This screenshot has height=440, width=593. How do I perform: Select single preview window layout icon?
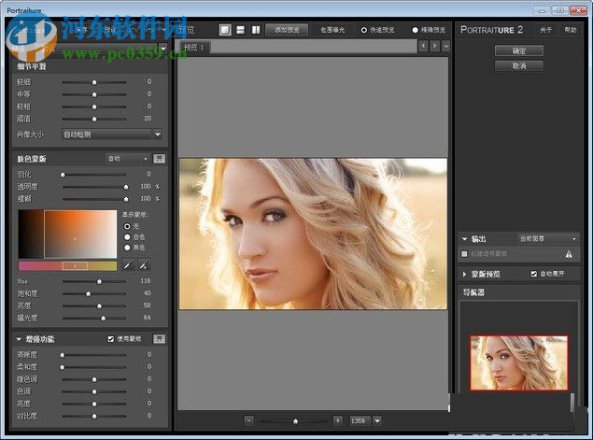tap(225, 30)
